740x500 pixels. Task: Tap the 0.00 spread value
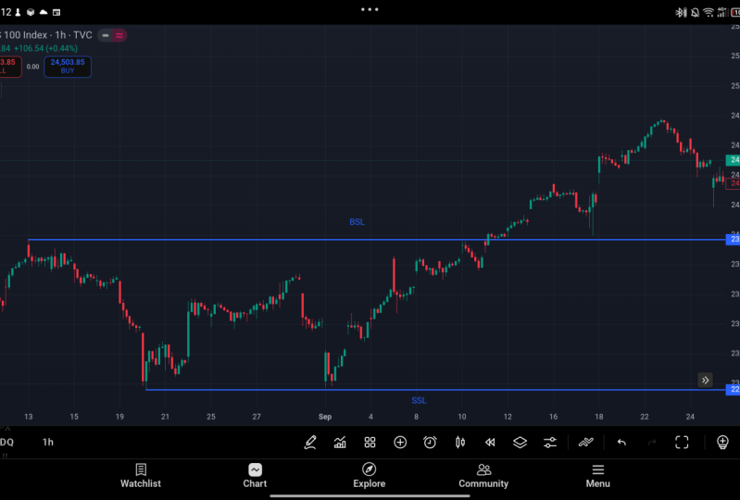[x=33, y=67]
